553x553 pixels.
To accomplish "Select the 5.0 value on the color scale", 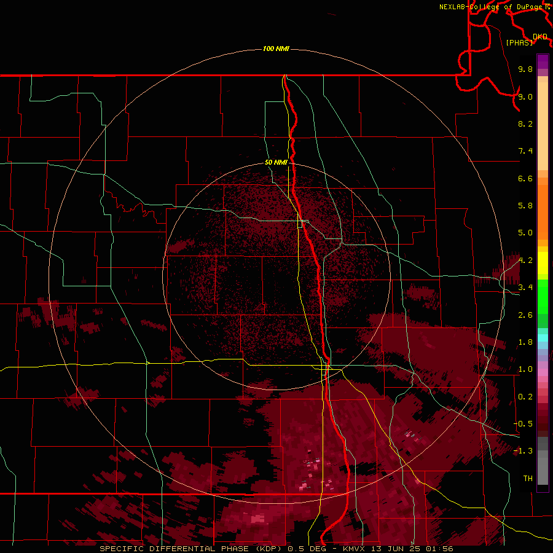I will [525, 233].
